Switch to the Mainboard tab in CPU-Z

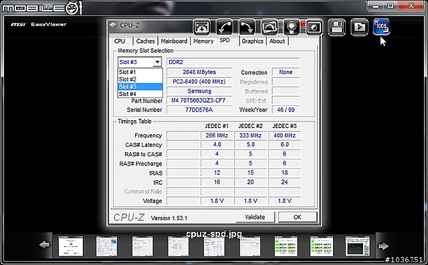pos(174,41)
